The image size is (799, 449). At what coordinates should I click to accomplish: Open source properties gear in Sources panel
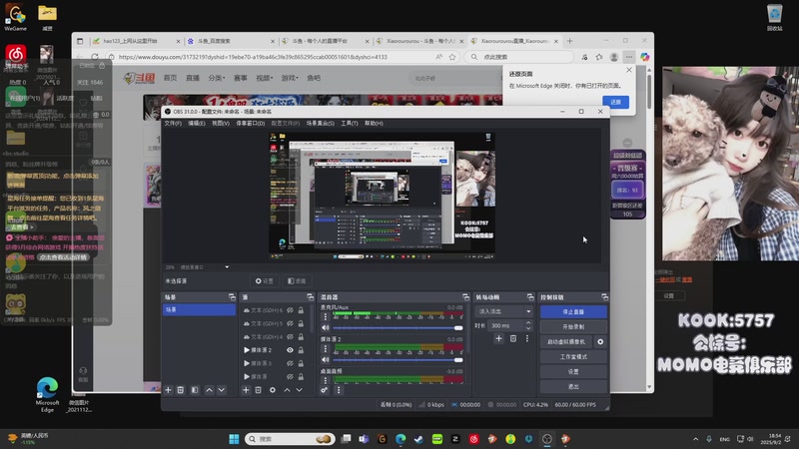(x=273, y=390)
